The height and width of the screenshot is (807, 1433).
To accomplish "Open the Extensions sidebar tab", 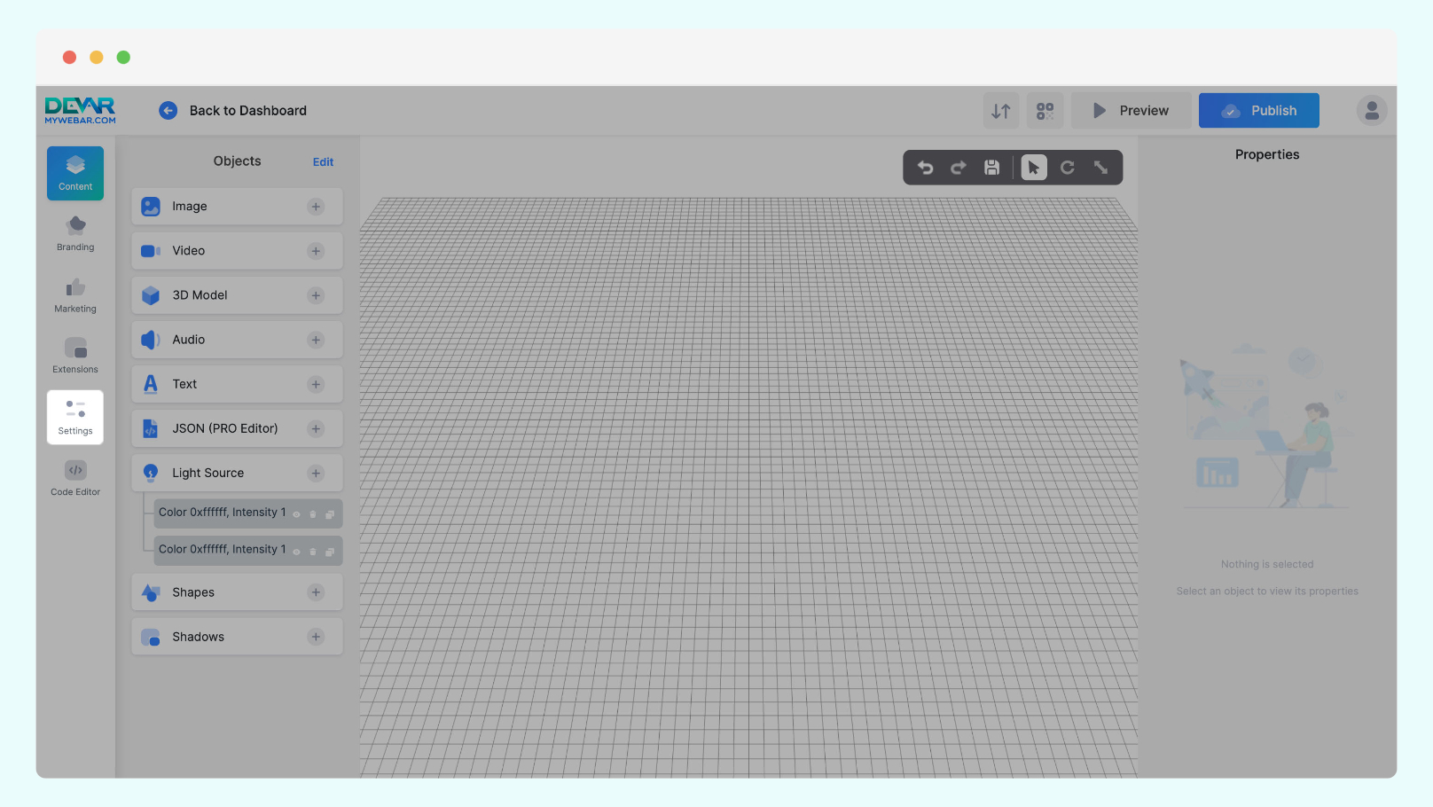I will pos(75,356).
